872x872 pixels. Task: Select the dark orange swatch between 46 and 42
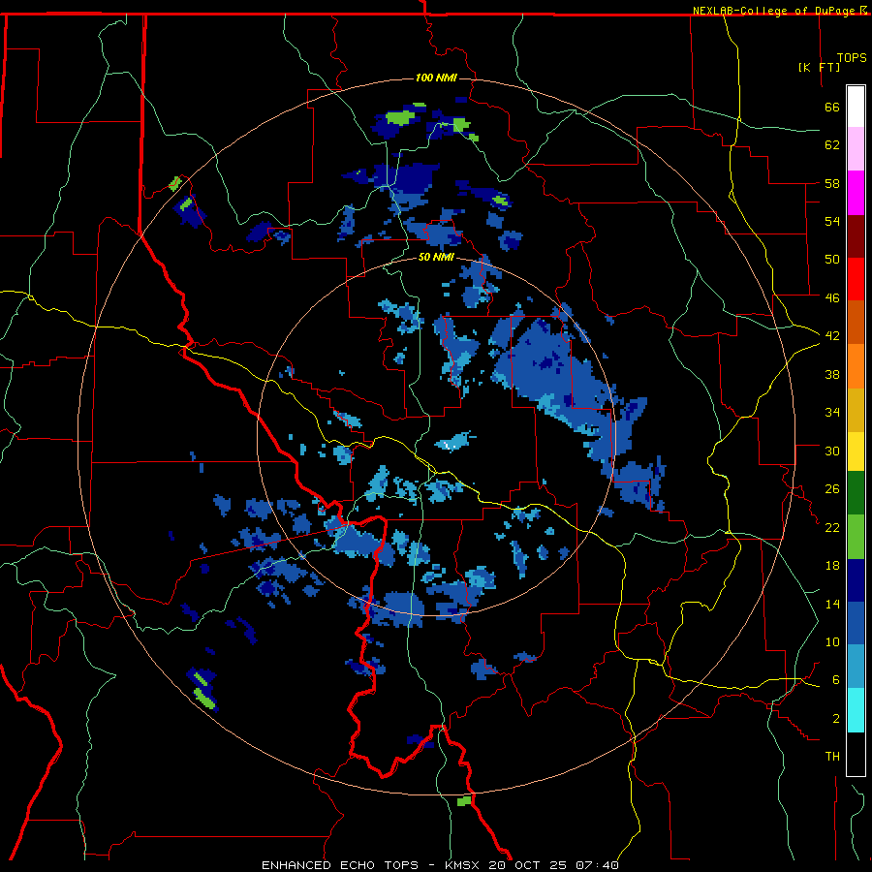tap(856, 322)
